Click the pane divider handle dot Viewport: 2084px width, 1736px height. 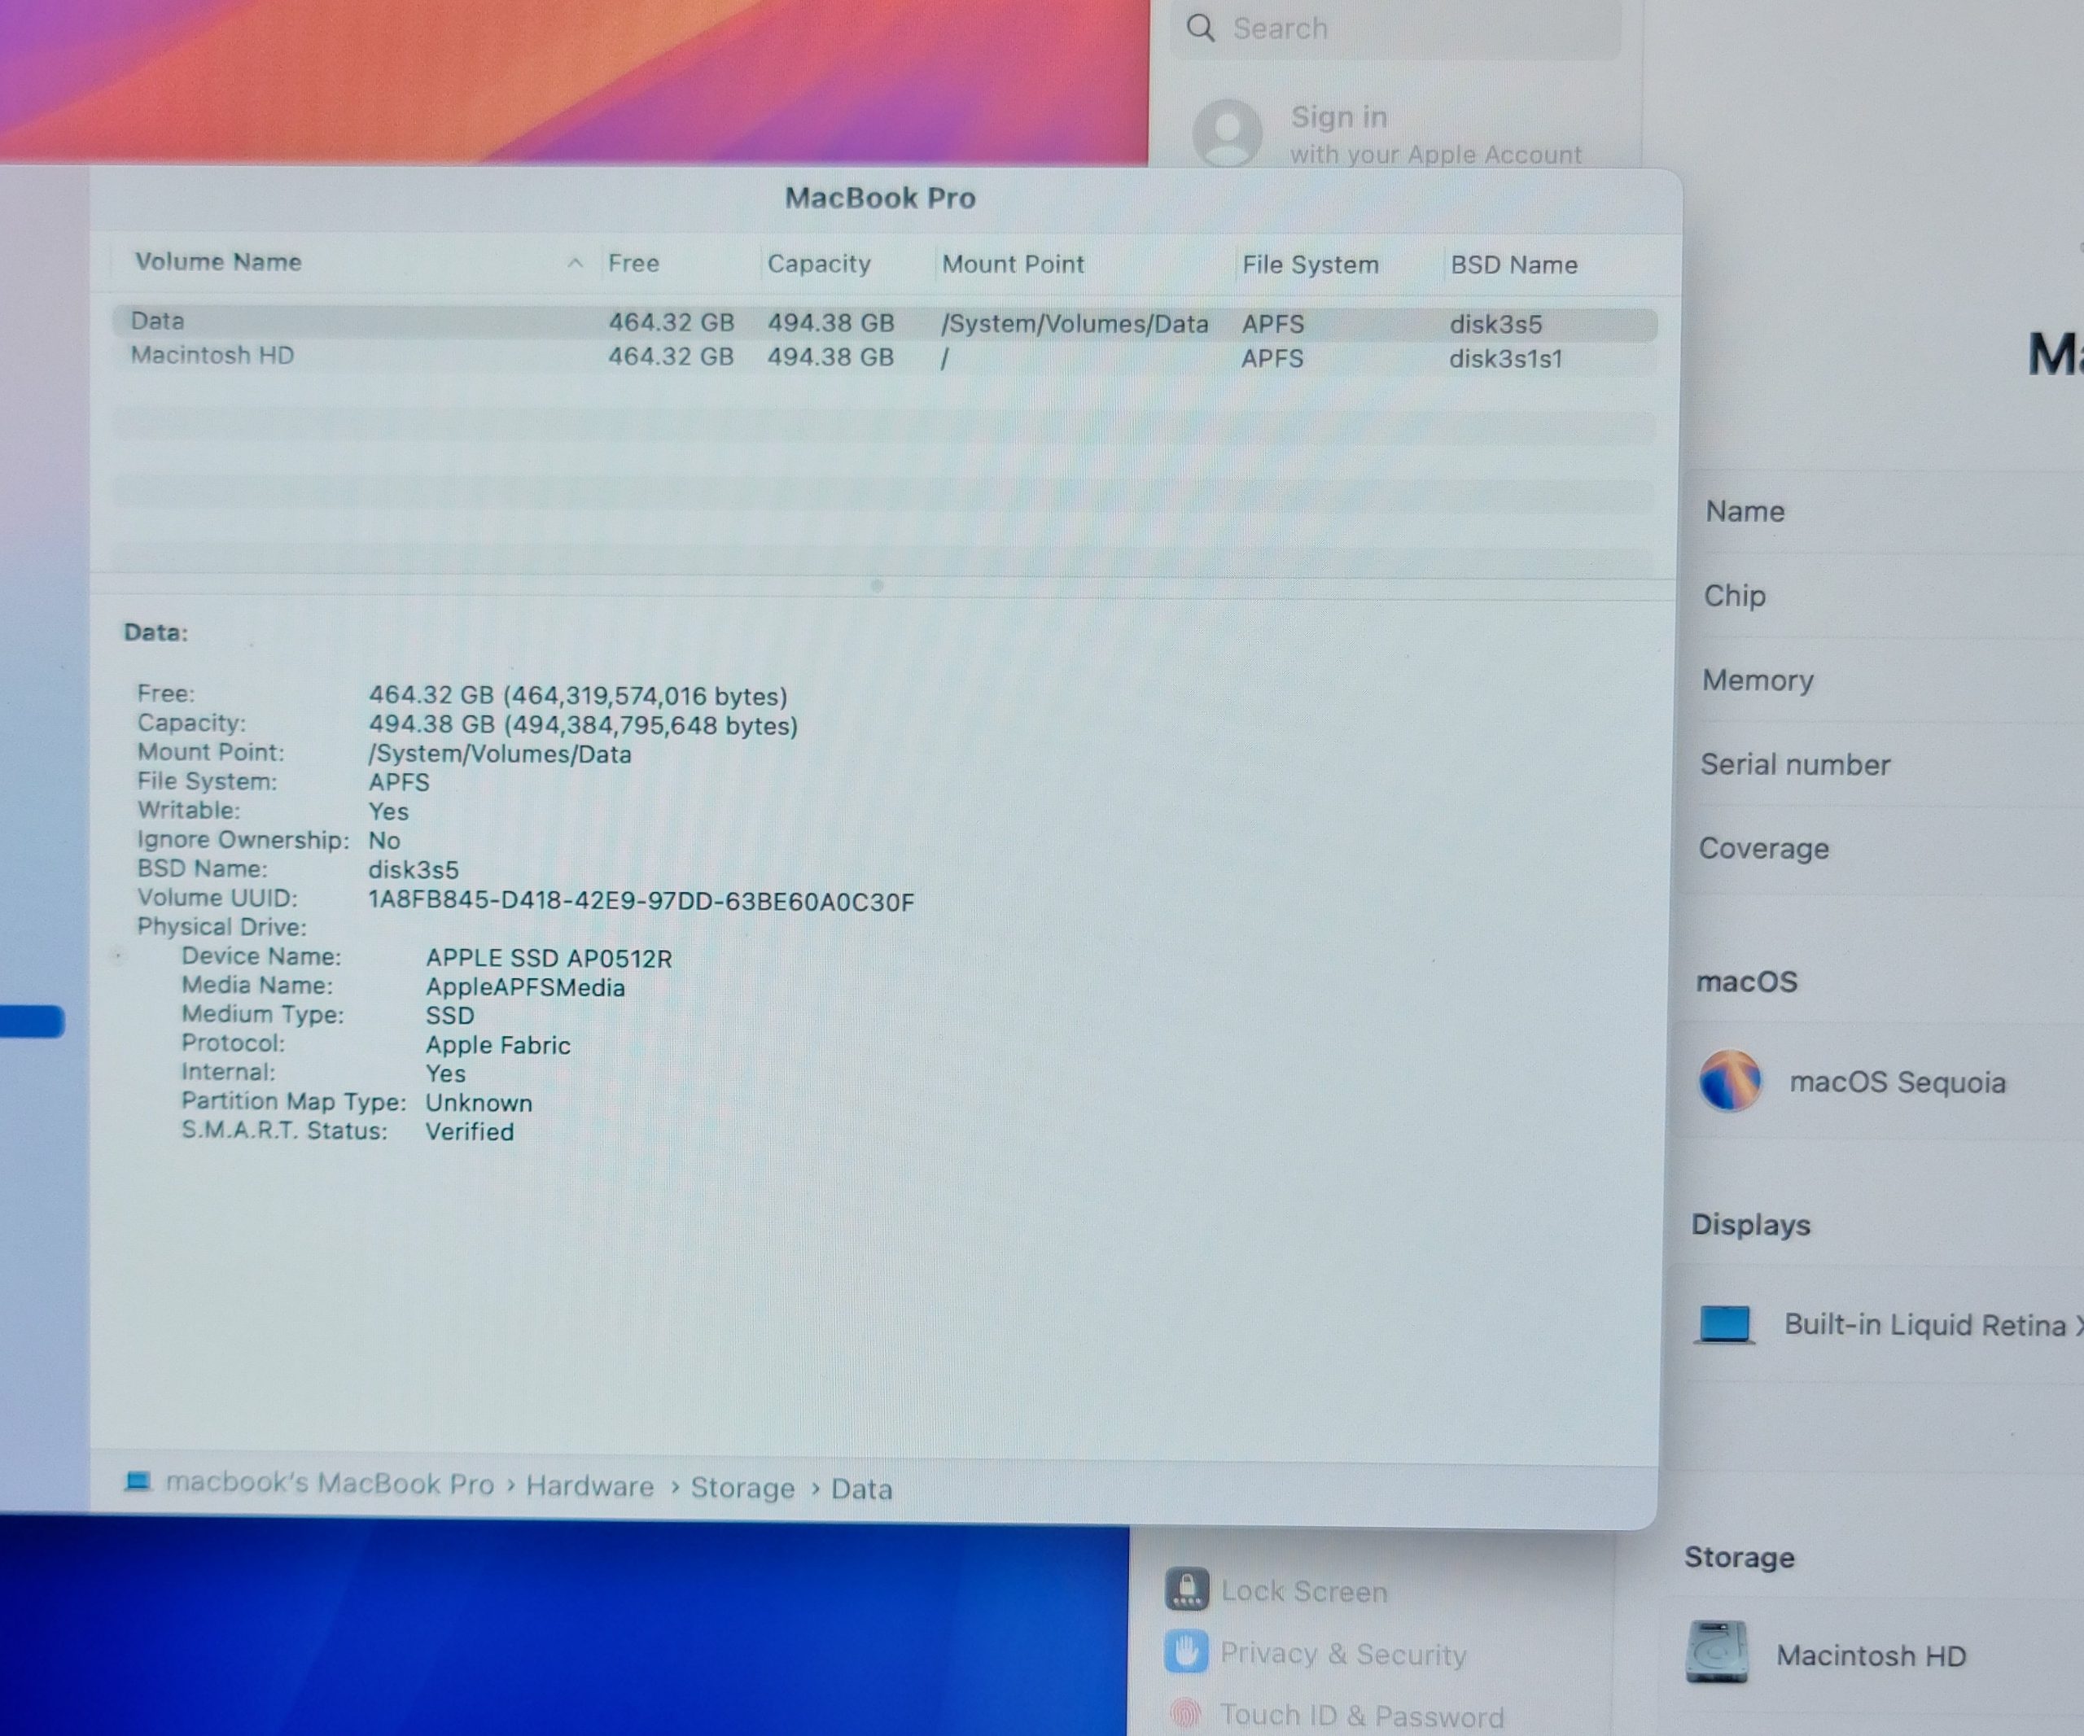coord(876,586)
